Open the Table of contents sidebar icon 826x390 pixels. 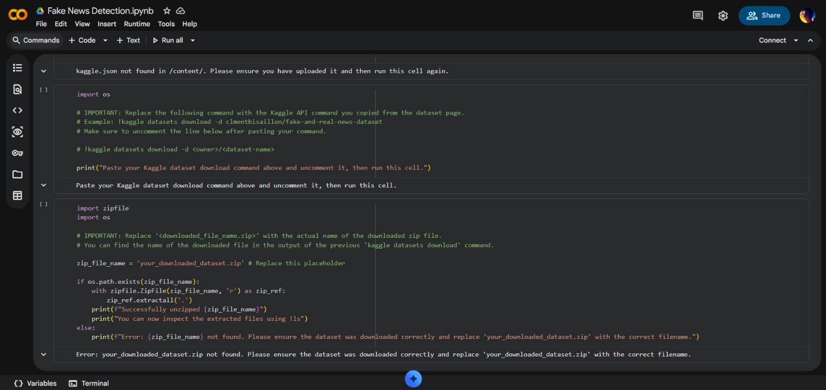point(18,68)
